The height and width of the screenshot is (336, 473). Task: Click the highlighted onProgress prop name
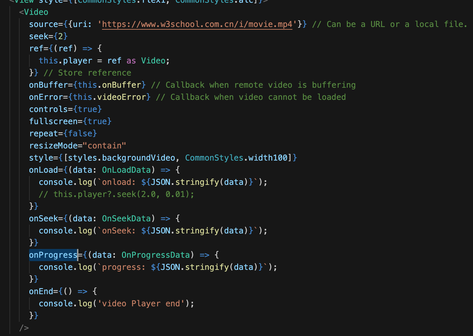click(53, 255)
